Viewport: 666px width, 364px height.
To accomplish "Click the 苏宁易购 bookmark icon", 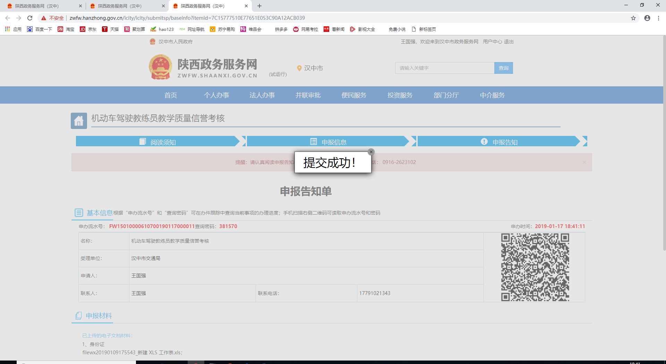I will click(x=212, y=29).
